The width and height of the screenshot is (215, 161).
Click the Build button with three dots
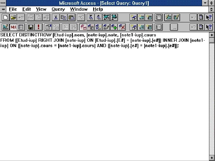pos(174,27)
